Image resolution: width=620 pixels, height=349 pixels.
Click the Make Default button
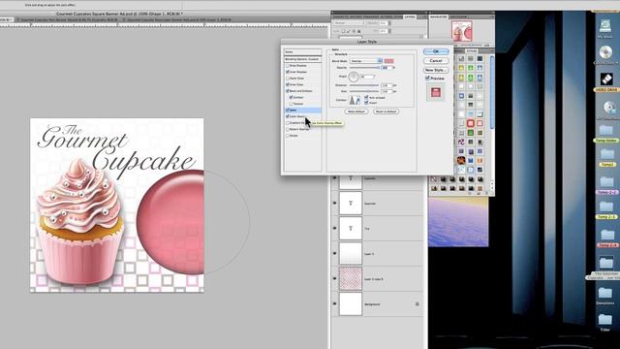(356, 111)
